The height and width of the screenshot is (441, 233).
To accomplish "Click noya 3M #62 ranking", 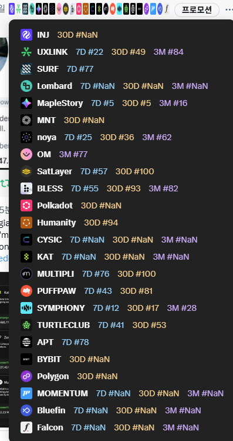I will coord(157,137).
